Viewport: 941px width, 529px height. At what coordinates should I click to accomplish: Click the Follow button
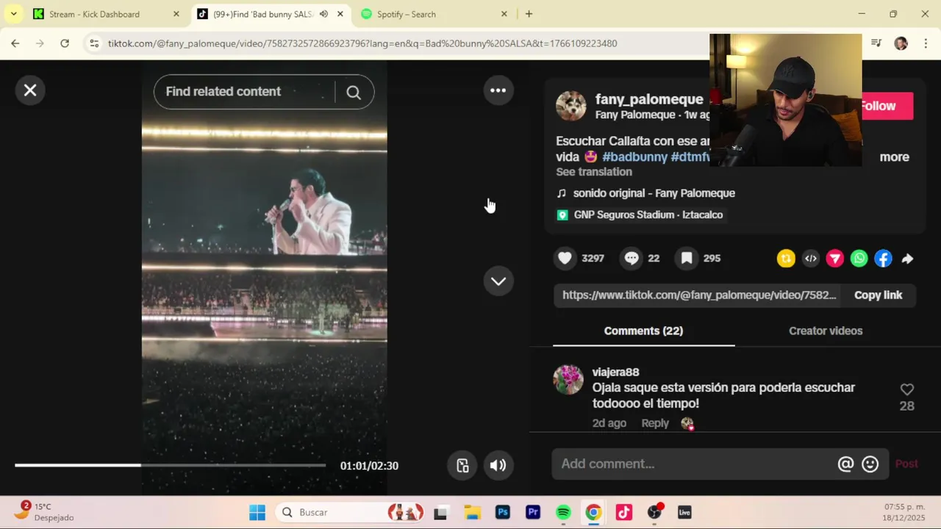pos(887,106)
